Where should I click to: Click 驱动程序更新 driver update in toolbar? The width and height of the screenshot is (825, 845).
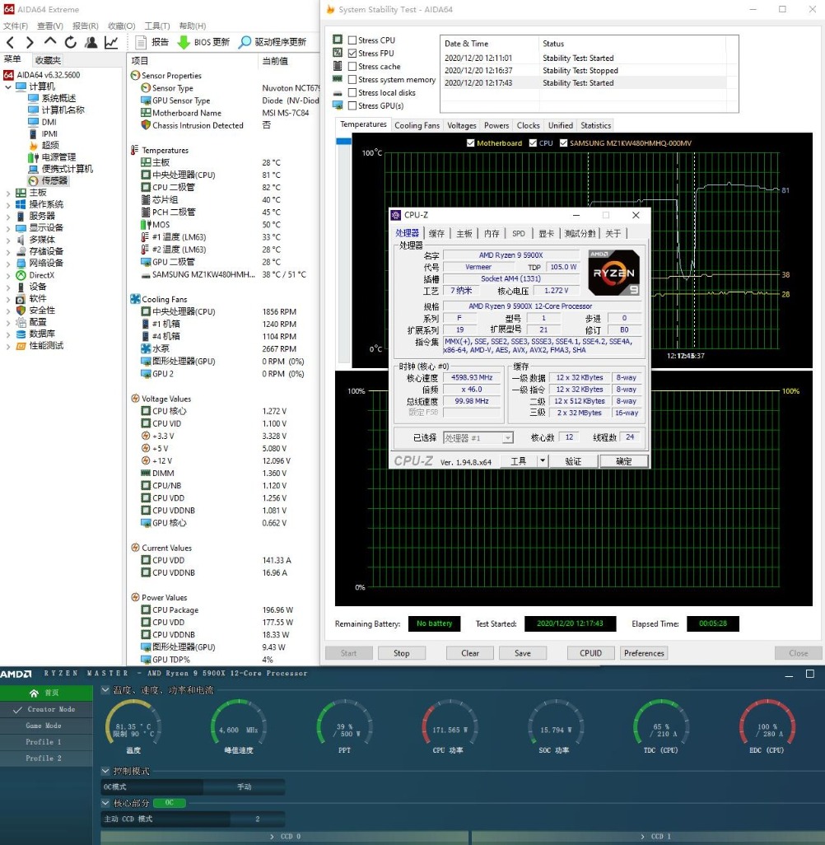[x=273, y=42]
